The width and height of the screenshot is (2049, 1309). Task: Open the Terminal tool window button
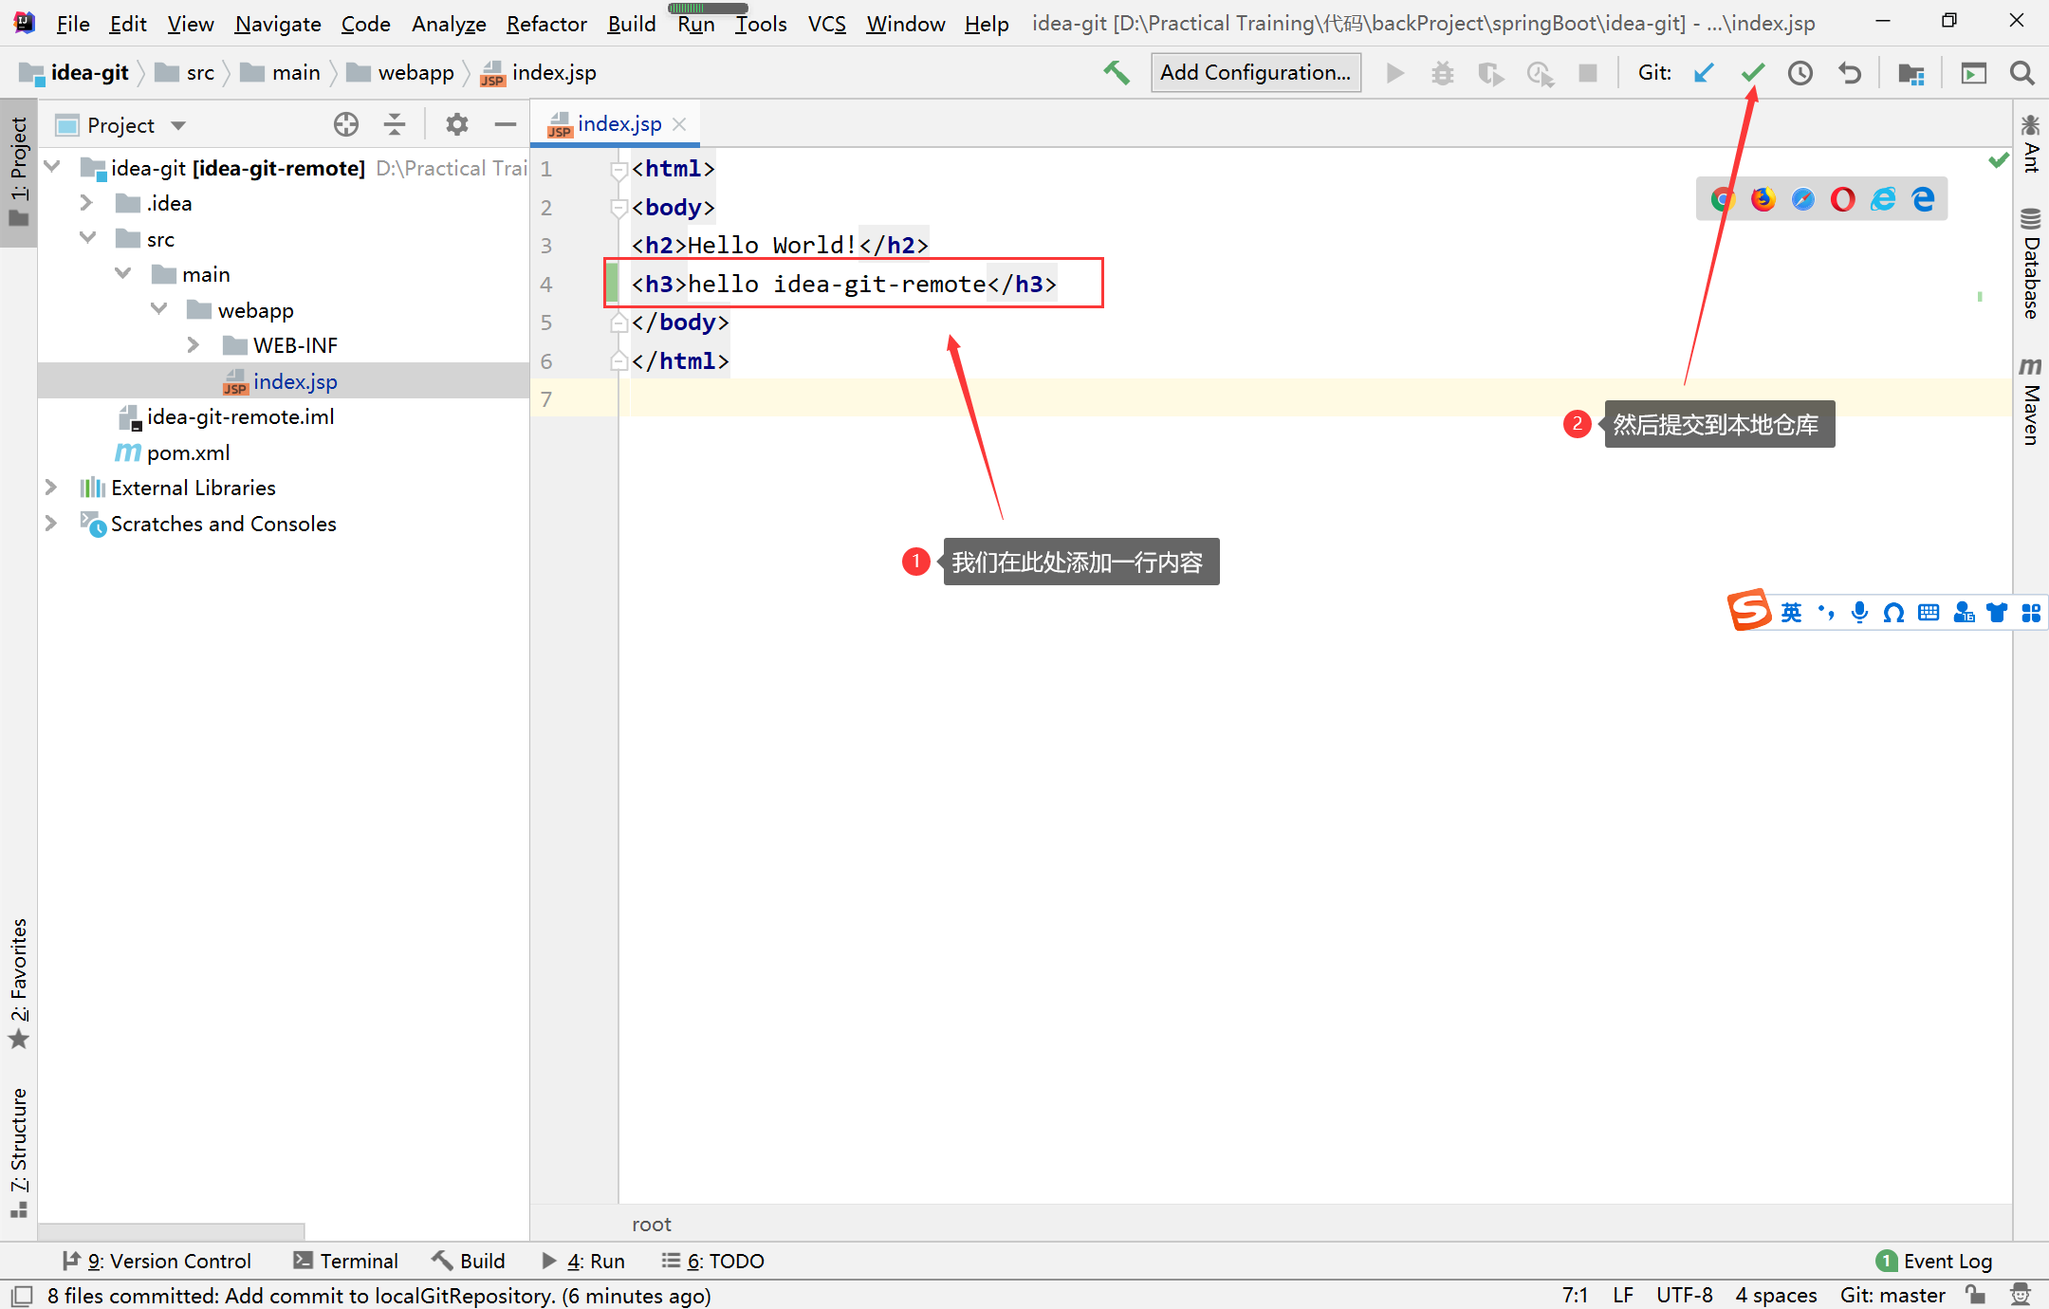[345, 1261]
